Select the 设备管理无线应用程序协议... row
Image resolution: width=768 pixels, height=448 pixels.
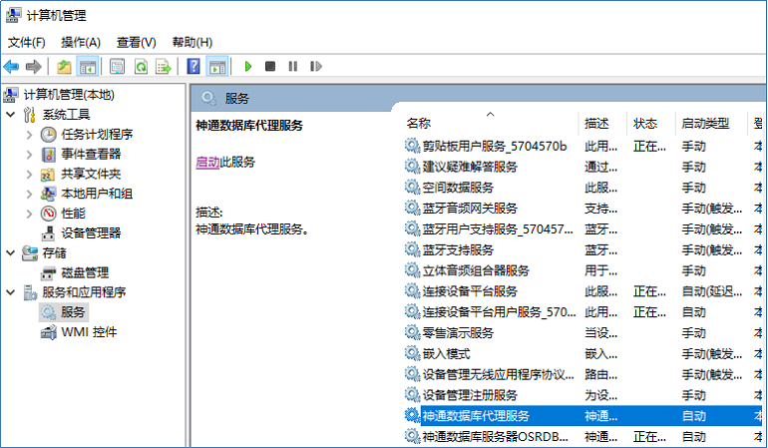tap(582, 374)
